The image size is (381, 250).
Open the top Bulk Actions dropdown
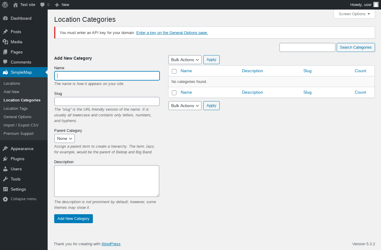(x=185, y=60)
